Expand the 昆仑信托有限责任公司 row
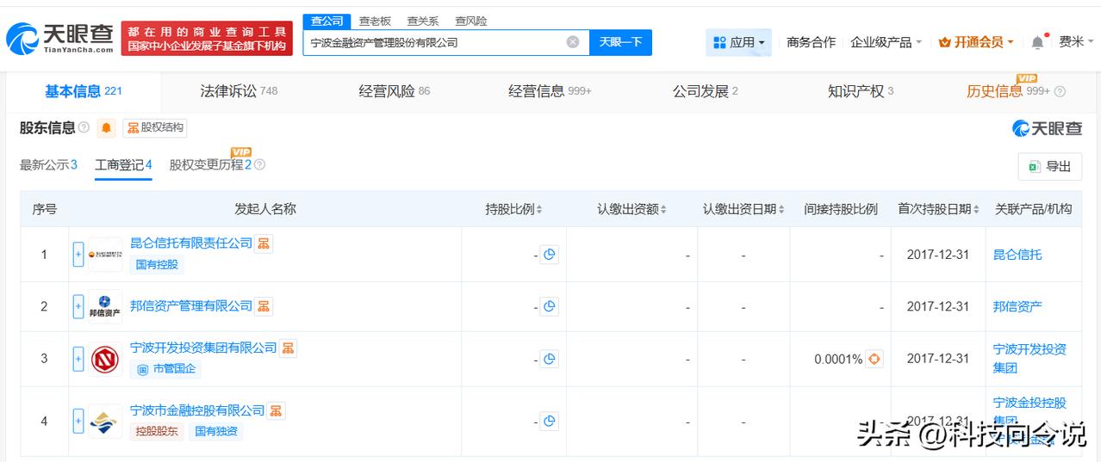The height and width of the screenshot is (462, 1101). click(78, 255)
